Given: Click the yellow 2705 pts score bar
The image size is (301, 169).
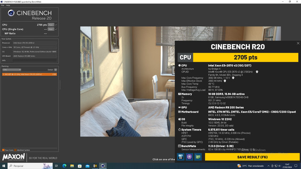Looking at the screenshot, I should (246, 57).
